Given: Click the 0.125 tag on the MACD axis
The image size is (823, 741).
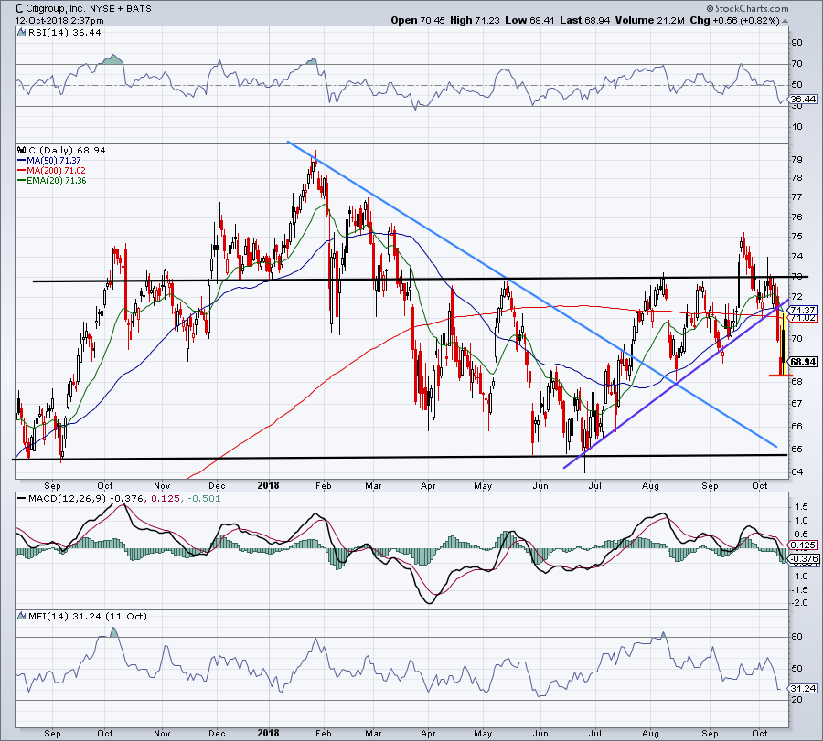Looking at the screenshot, I should pos(803,545).
